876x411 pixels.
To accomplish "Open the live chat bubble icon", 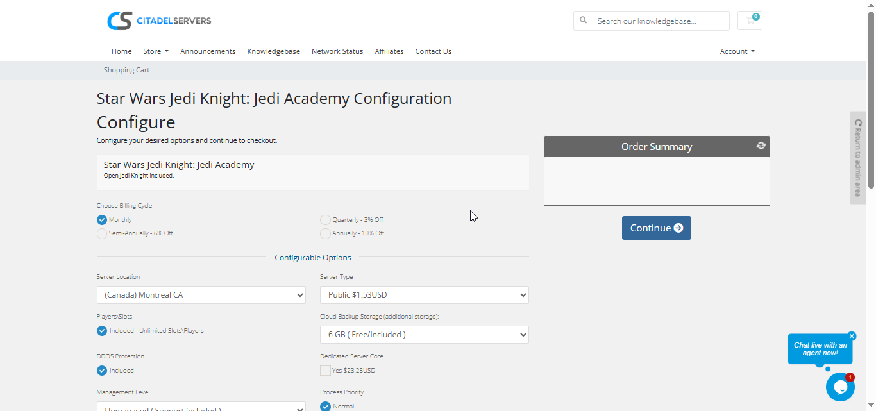I will click(x=839, y=387).
